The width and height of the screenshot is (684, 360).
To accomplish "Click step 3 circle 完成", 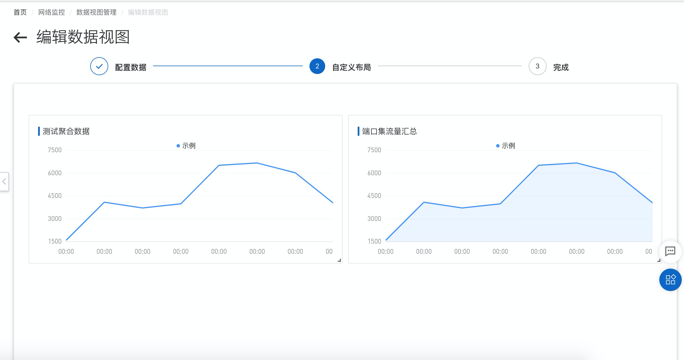I will pyautogui.click(x=537, y=66).
